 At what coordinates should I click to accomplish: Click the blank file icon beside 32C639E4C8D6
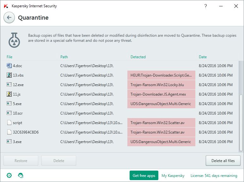[9, 132]
